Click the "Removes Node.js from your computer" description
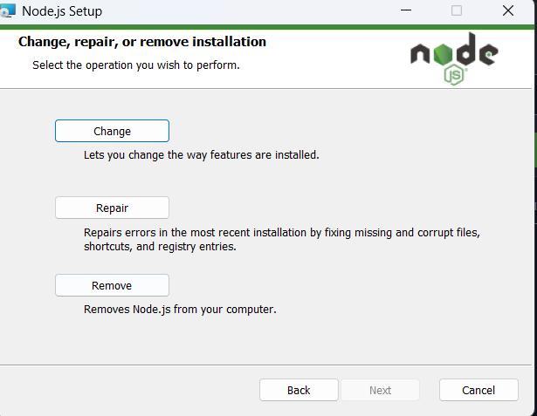Viewport: 537px width, 416px height. pyautogui.click(x=180, y=310)
